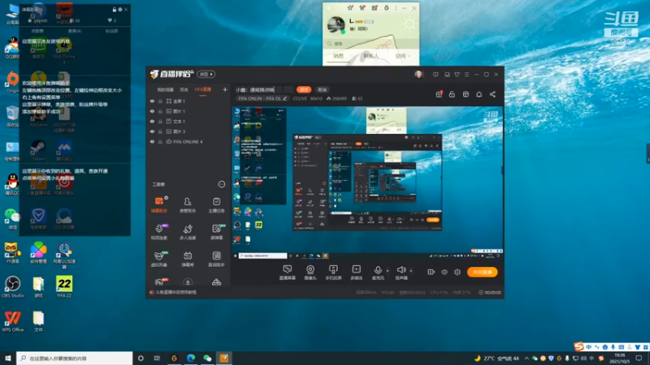Select the FIFA直播 scene tab
Screen dimensions: 650x365
pos(202,90)
